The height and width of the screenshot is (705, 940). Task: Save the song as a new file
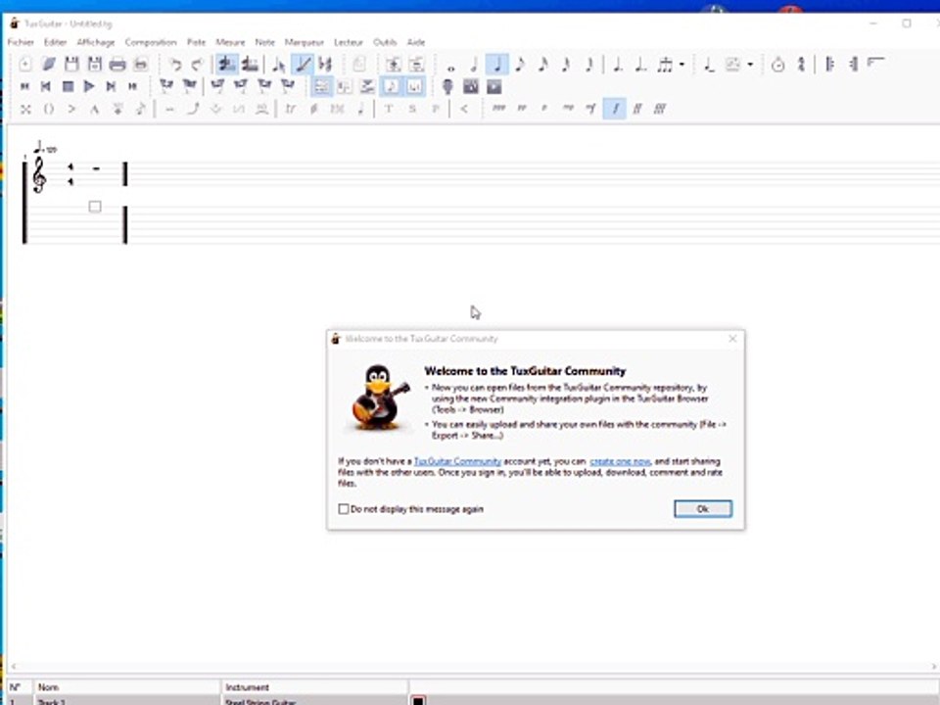(94, 65)
